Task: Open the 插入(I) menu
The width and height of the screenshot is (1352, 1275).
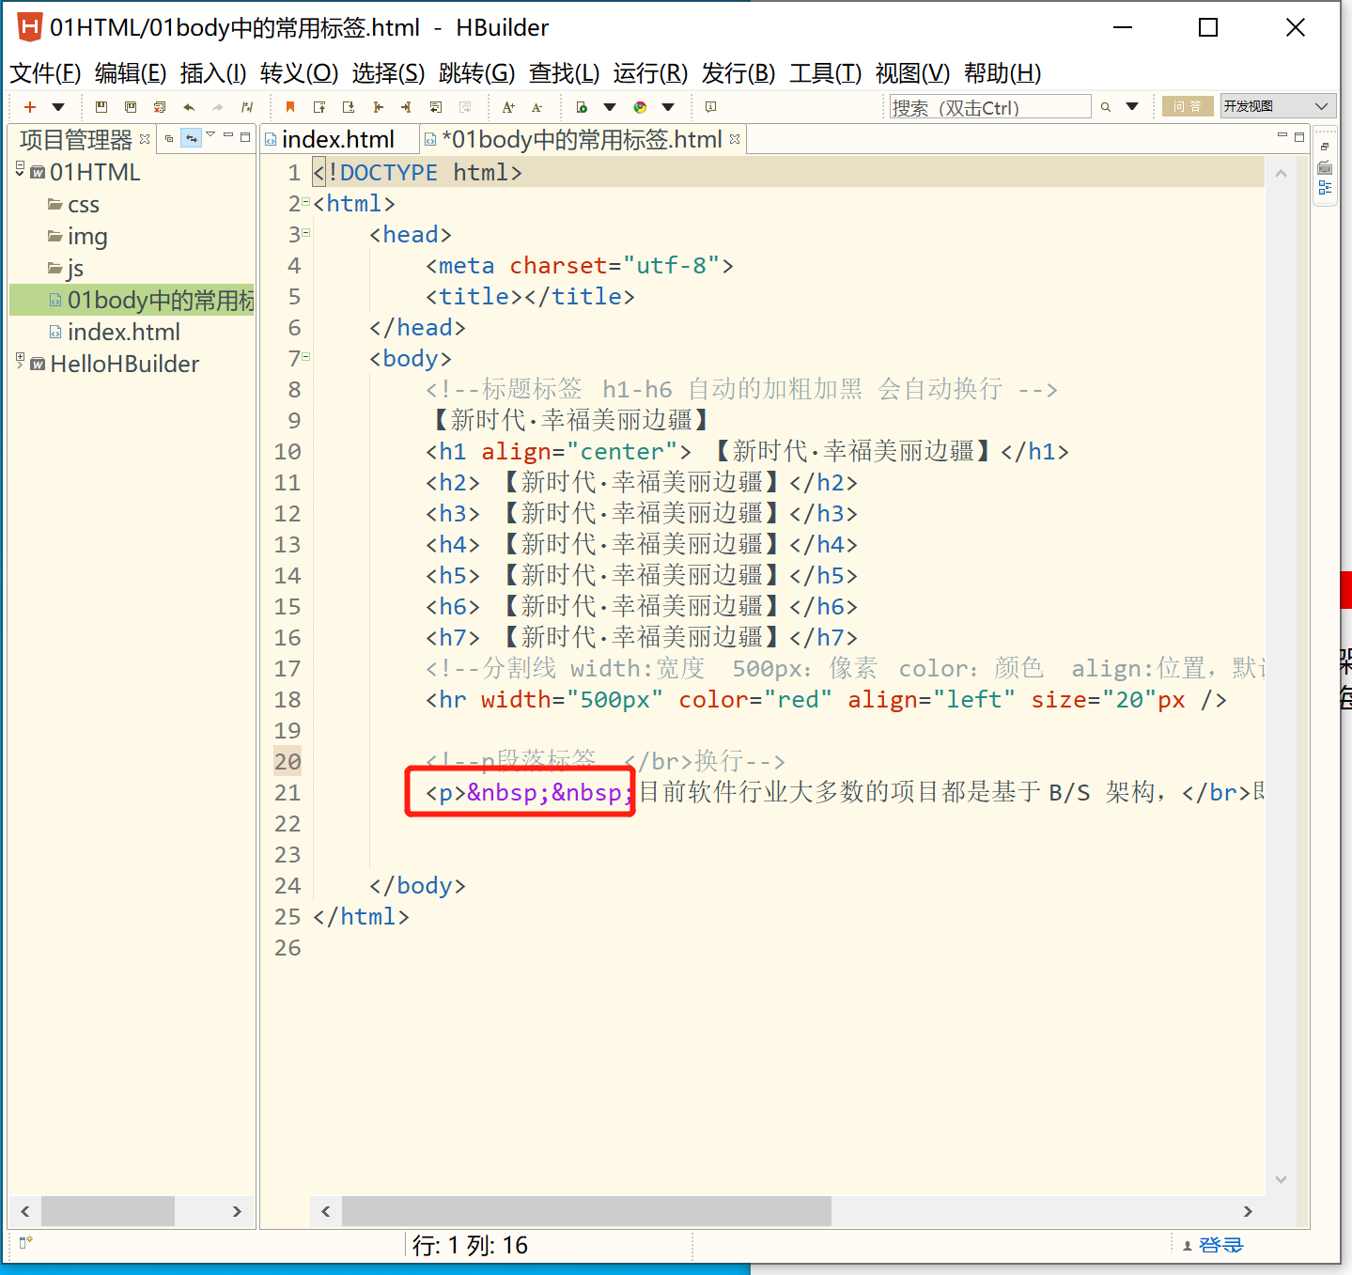Action: coord(213,73)
